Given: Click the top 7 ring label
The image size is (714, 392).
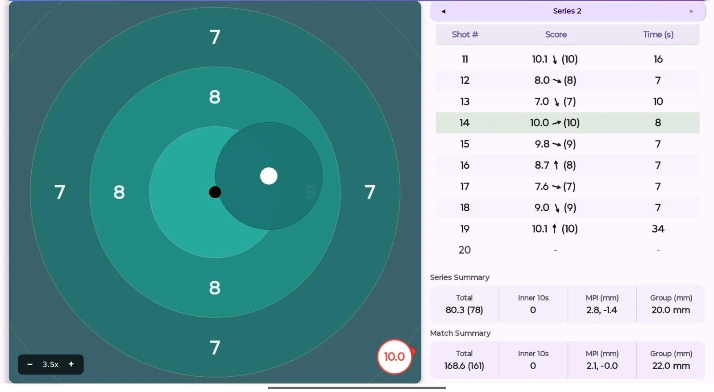Looking at the screenshot, I should 215,37.
